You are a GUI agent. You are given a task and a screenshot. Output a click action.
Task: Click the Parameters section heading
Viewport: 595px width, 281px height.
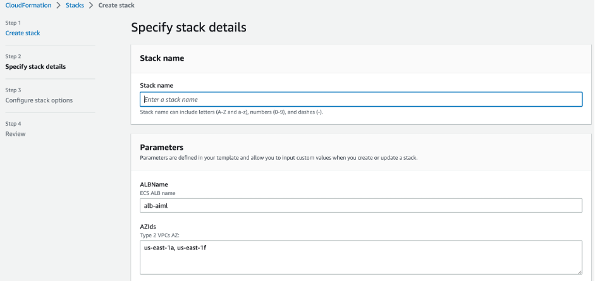tap(161, 148)
